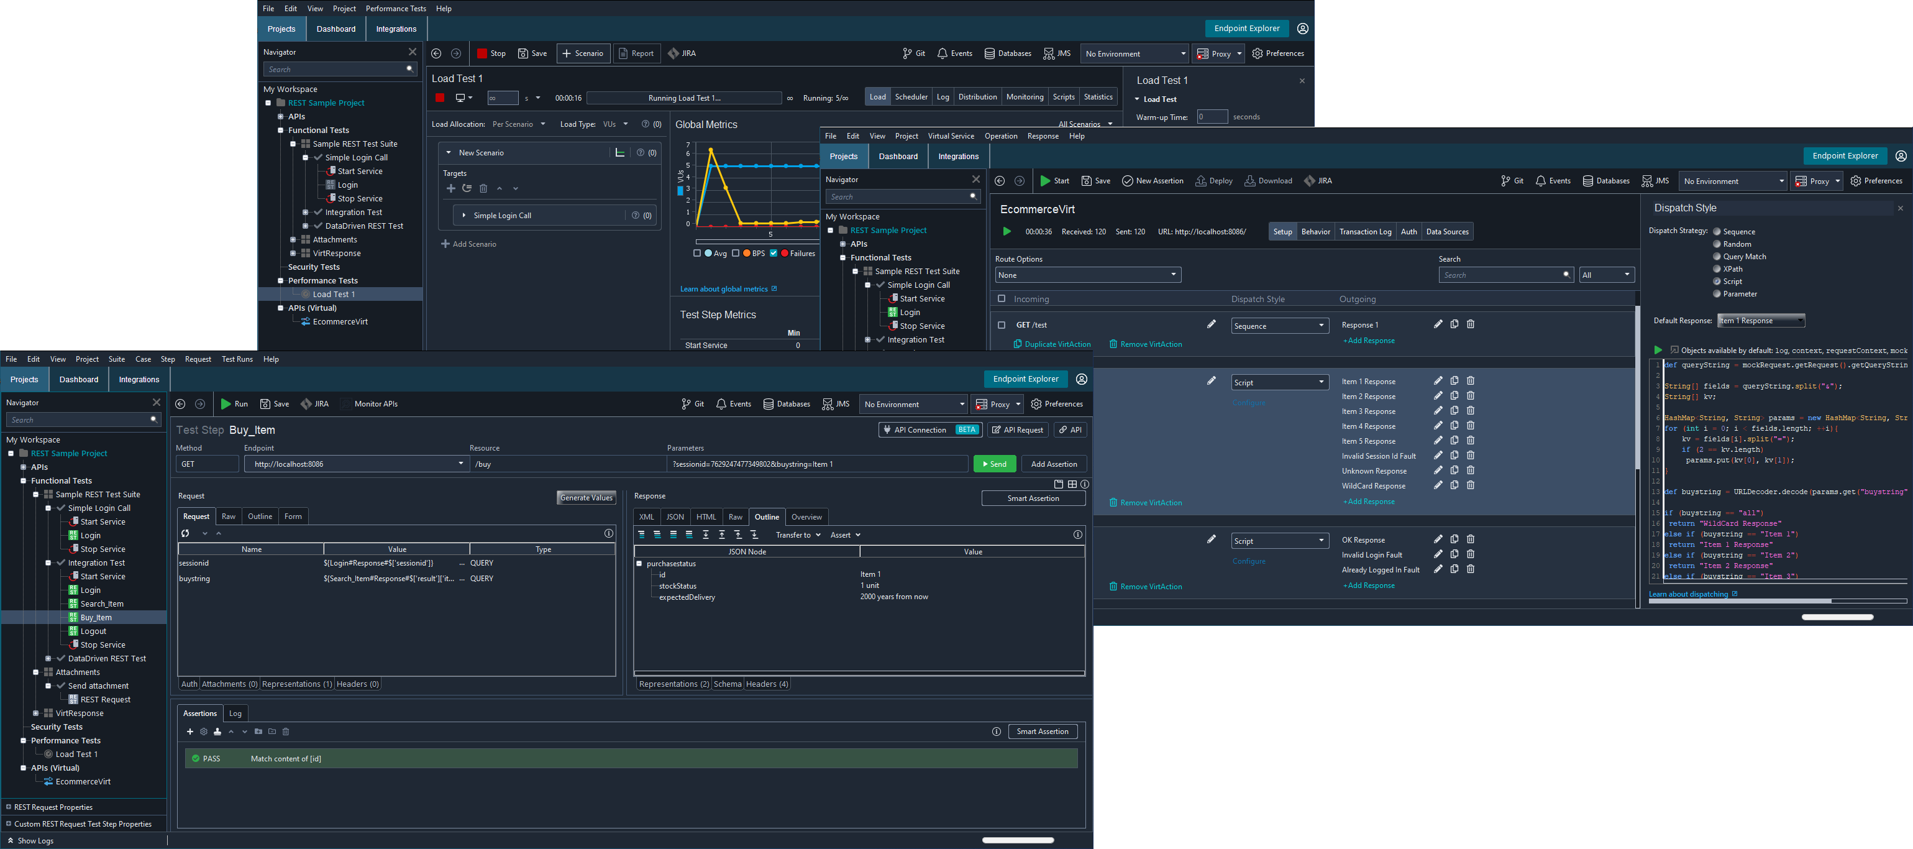Run the Buy_Item test step
Viewport: 1913px width, 849px height.
pyautogui.click(x=234, y=404)
